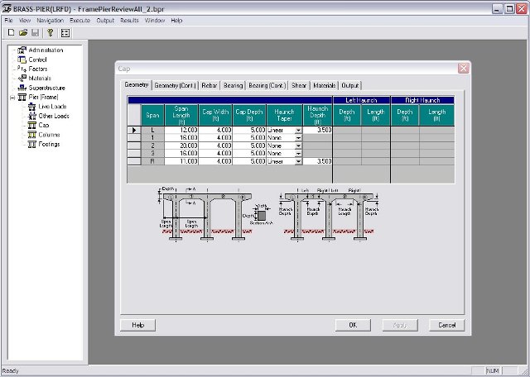The width and height of the screenshot is (530, 377).
Task: Select row header for span R
Action: [134, 162]
